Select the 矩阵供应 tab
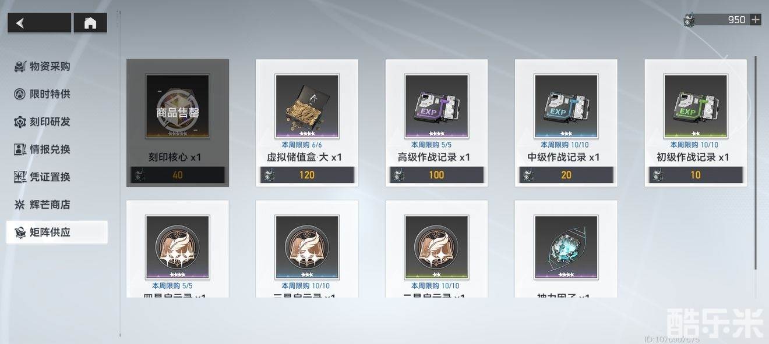Image resolution: width=769 pixels, height=344 pixels. [x=57, y=232]
